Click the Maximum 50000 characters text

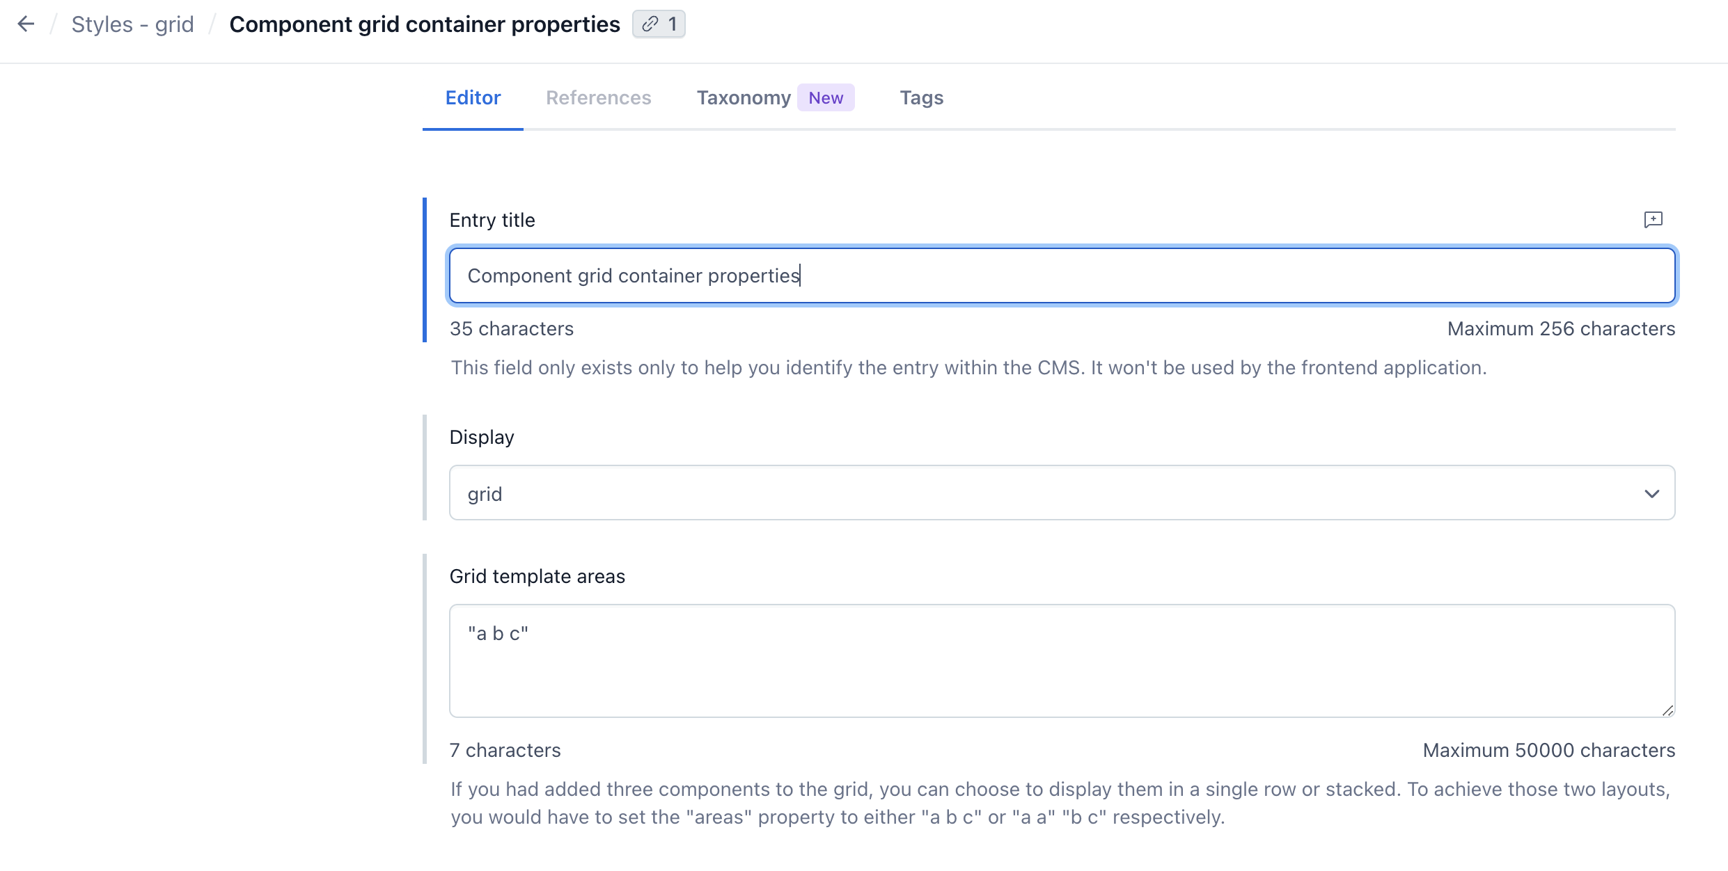pos(1549,750)
